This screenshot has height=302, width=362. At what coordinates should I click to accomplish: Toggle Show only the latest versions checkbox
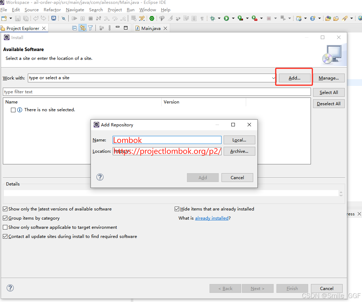(5, 209)
